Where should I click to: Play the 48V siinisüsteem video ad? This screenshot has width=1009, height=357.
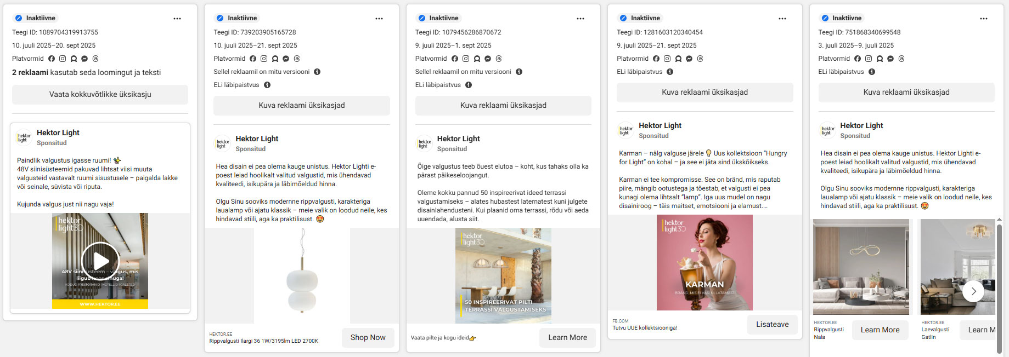100,261
